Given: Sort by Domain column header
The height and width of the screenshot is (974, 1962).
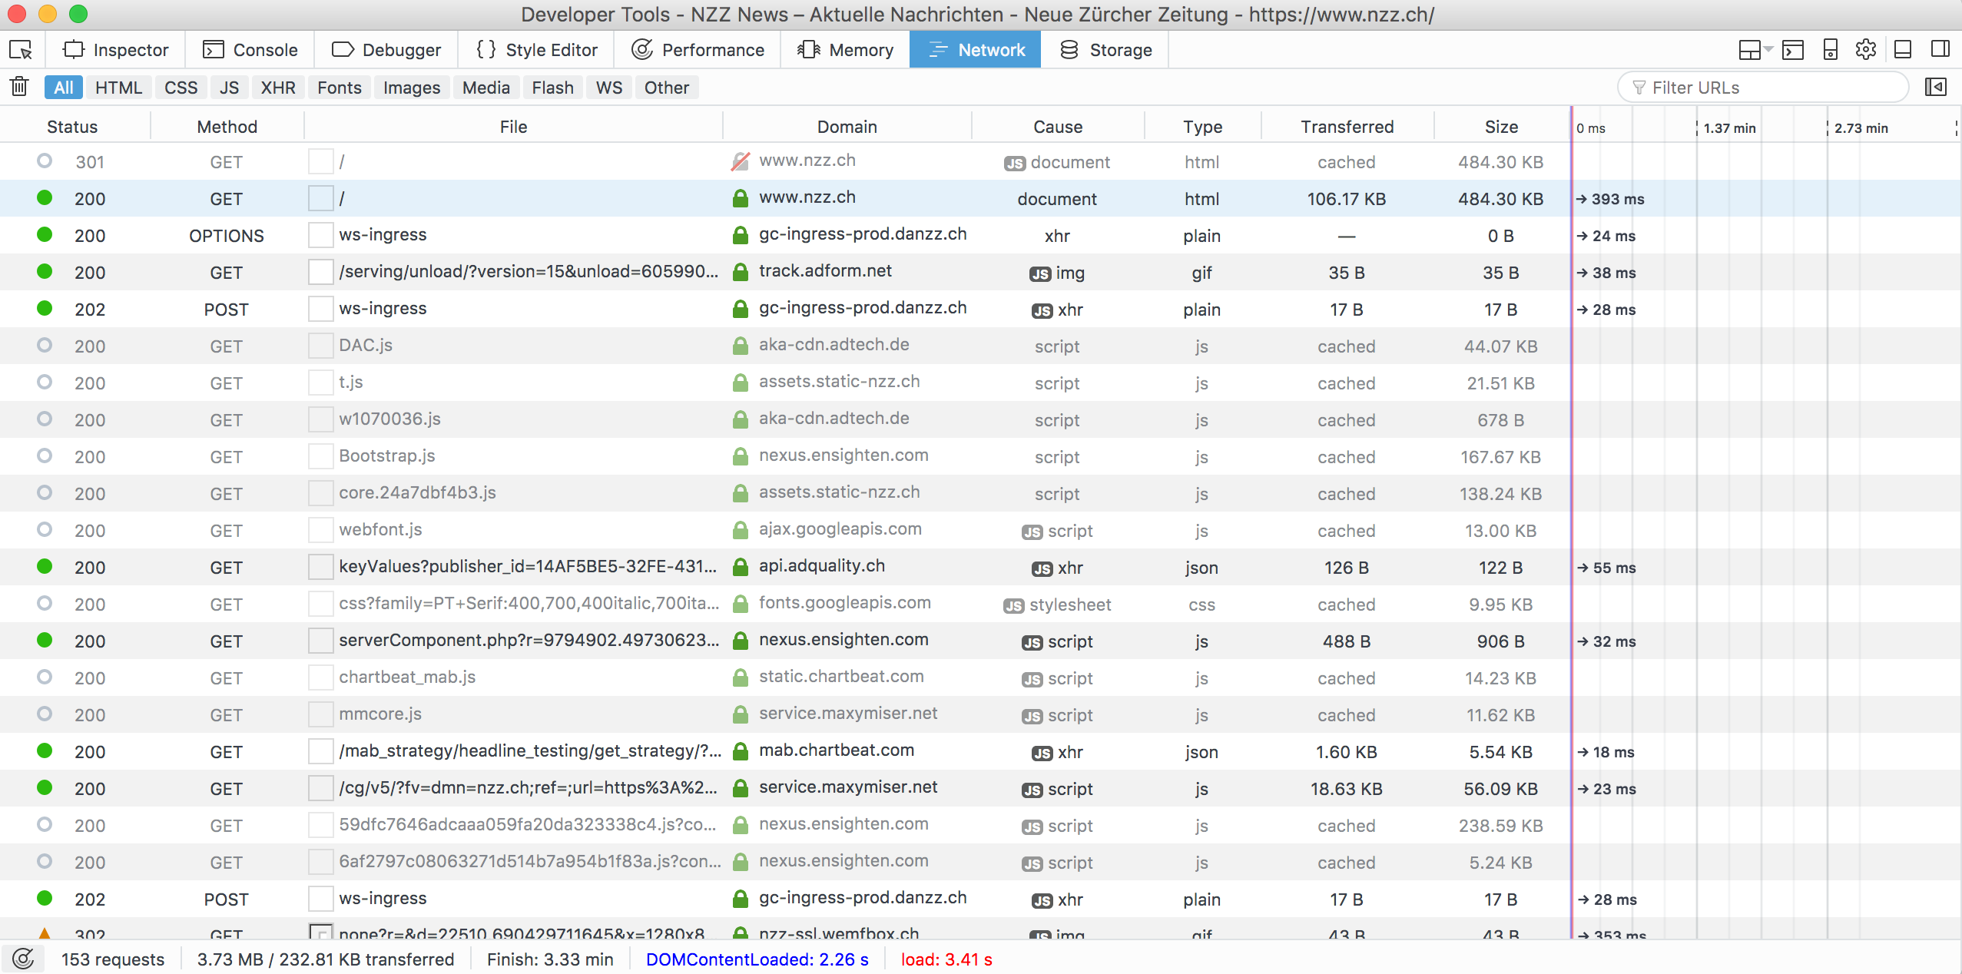Looking at the screenshot, I should coord(847,127).
